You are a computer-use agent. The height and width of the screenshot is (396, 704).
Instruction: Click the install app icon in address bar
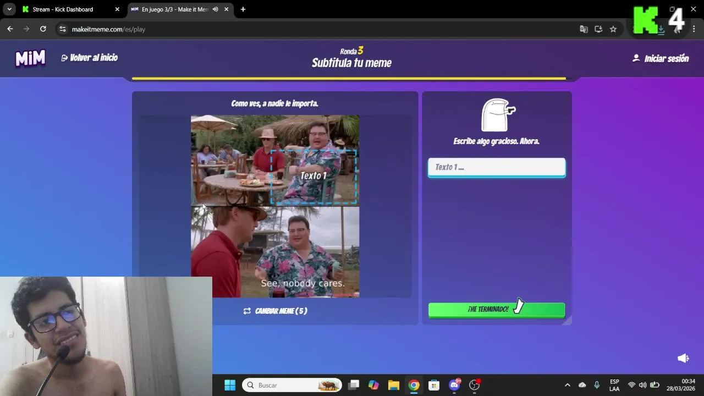pos(598,29)
